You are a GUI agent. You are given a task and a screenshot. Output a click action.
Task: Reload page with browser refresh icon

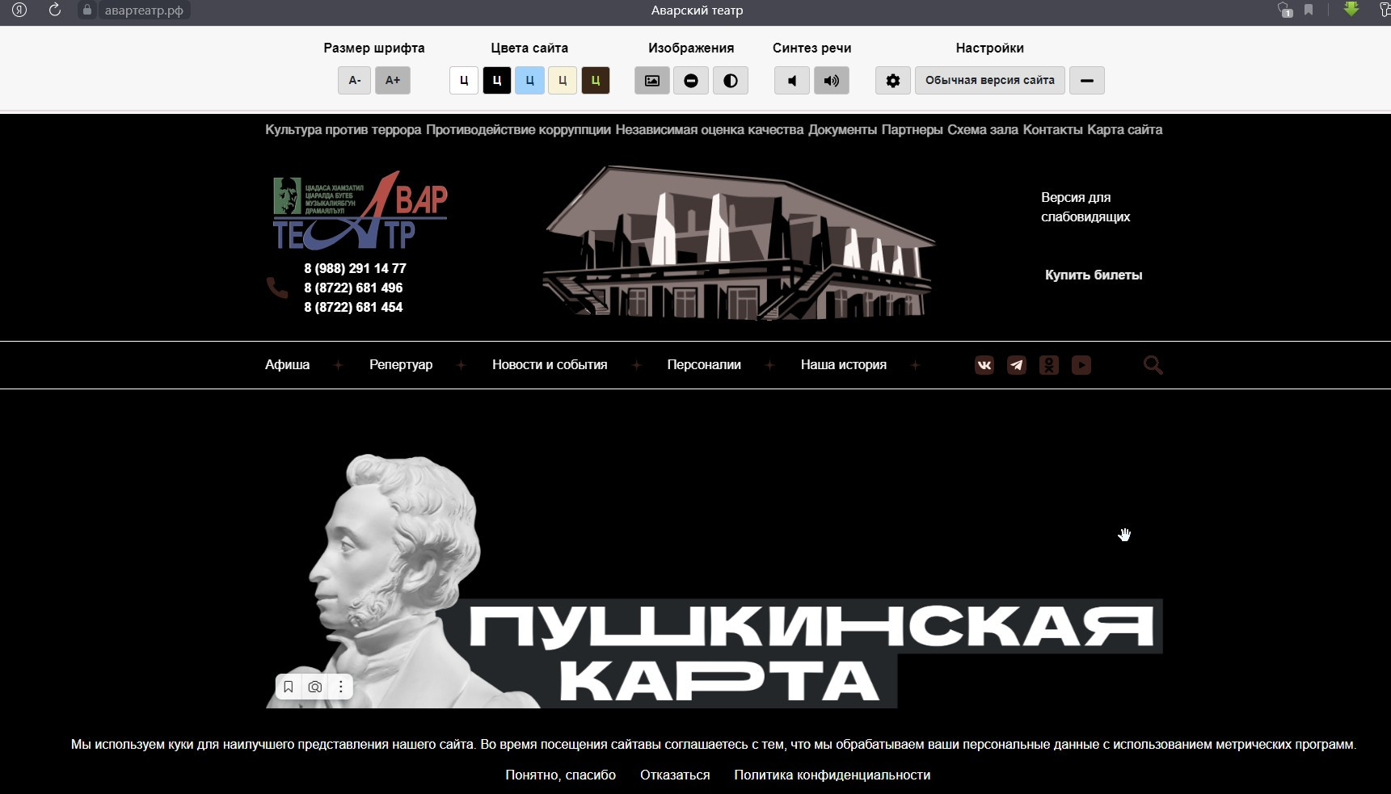[x=55, y=10]
